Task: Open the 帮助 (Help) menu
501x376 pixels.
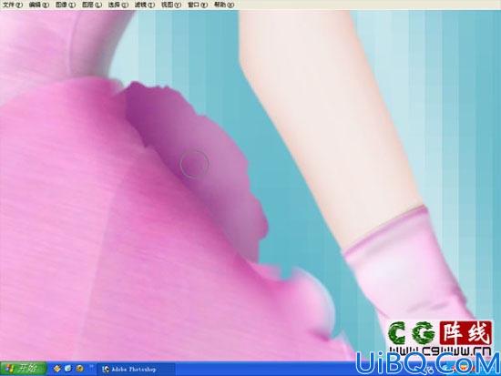Action: click(x=224, y=5)
